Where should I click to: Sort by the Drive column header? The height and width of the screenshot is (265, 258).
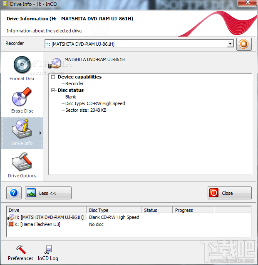(46, 210)
